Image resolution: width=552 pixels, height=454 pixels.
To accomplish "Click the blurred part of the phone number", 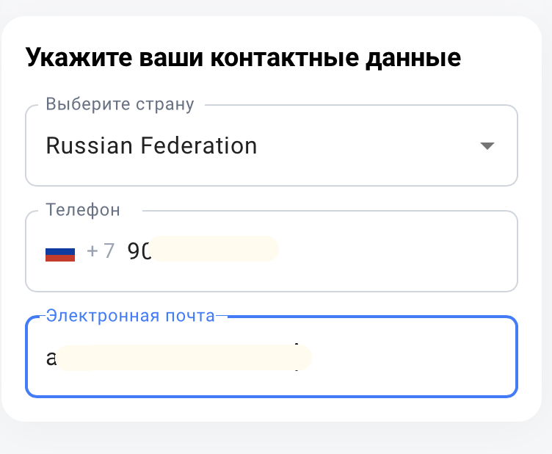I will pyautogui.click(x=215, y=248).
